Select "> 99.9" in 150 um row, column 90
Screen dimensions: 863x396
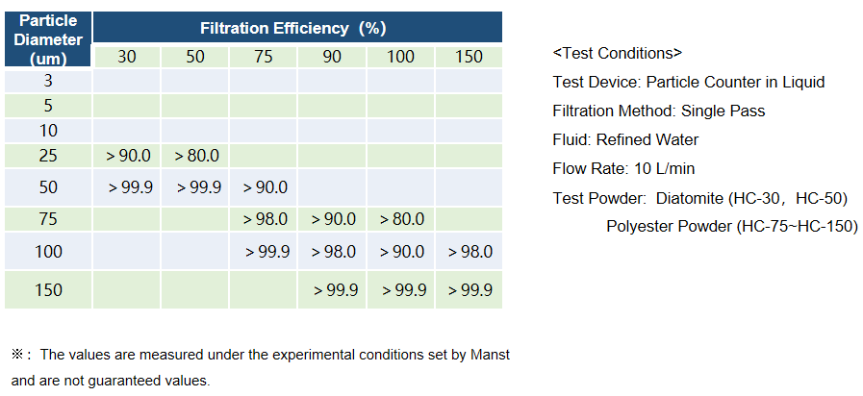pyautogui.click(x=333, y=290)
